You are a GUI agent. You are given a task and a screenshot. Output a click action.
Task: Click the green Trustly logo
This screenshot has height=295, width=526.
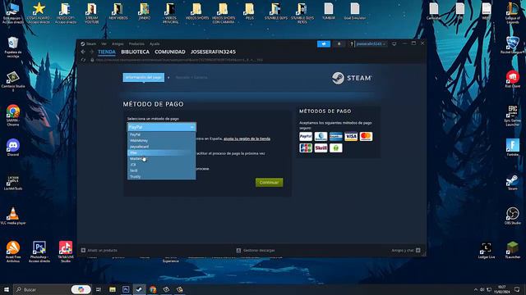(x=336, y=147)
